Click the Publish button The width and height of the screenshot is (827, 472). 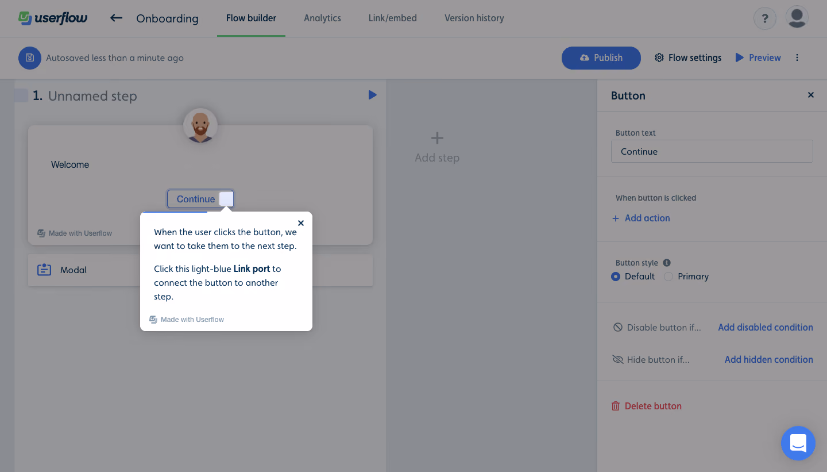601,58
